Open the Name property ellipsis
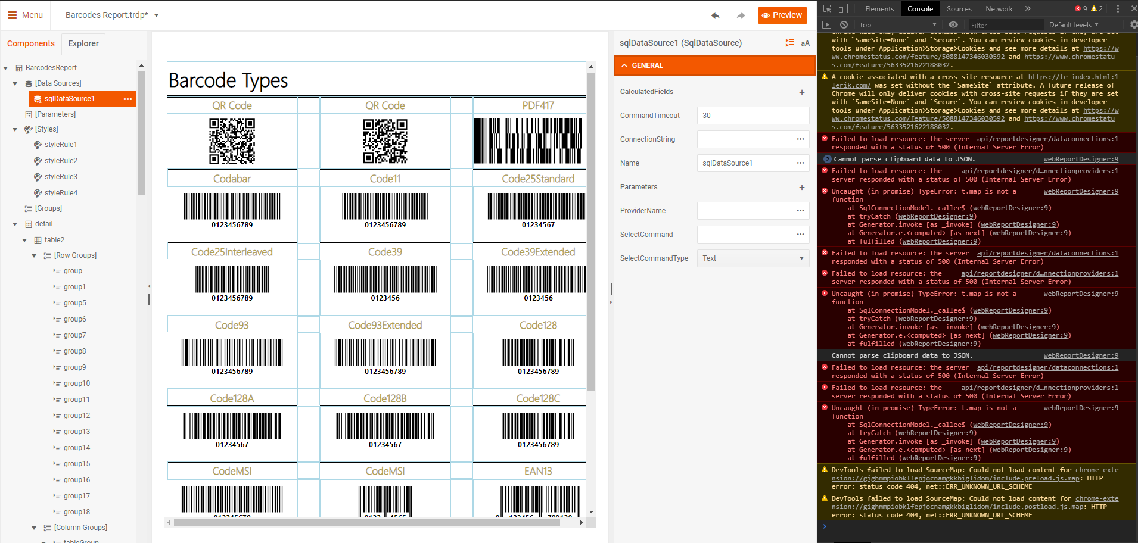 (800, 163)
